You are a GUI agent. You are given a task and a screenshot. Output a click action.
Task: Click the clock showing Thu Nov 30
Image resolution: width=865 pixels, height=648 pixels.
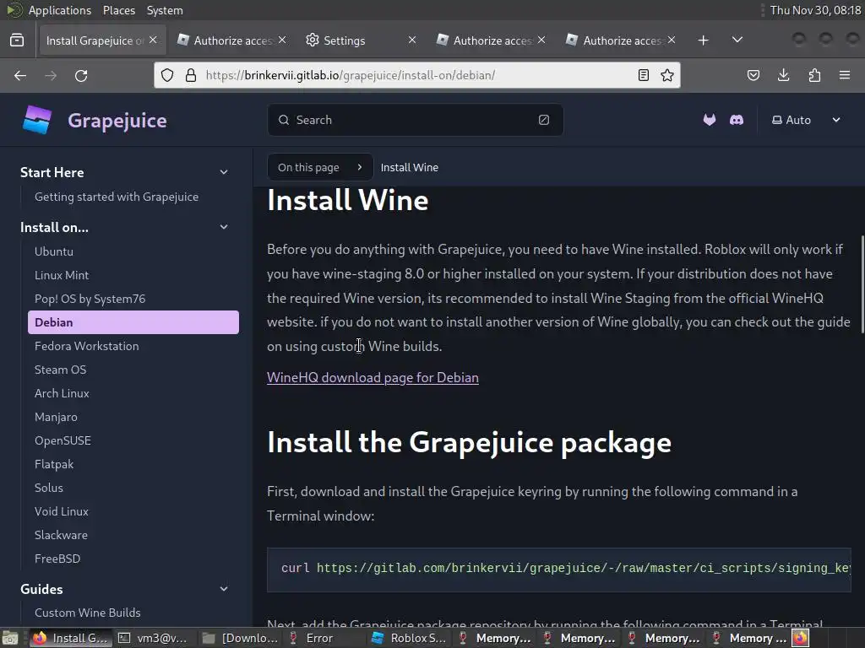(x=815, y=10)
